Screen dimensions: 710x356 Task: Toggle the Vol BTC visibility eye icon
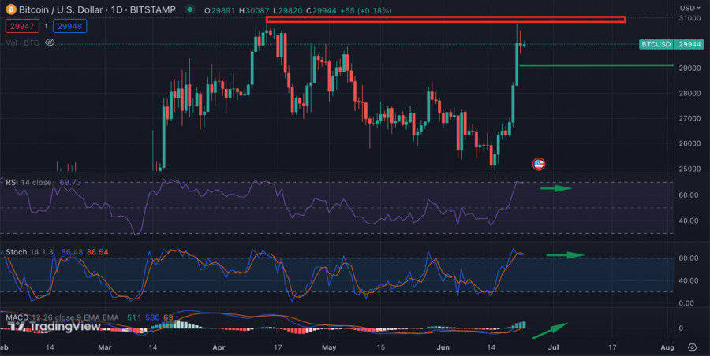[50, 43]
